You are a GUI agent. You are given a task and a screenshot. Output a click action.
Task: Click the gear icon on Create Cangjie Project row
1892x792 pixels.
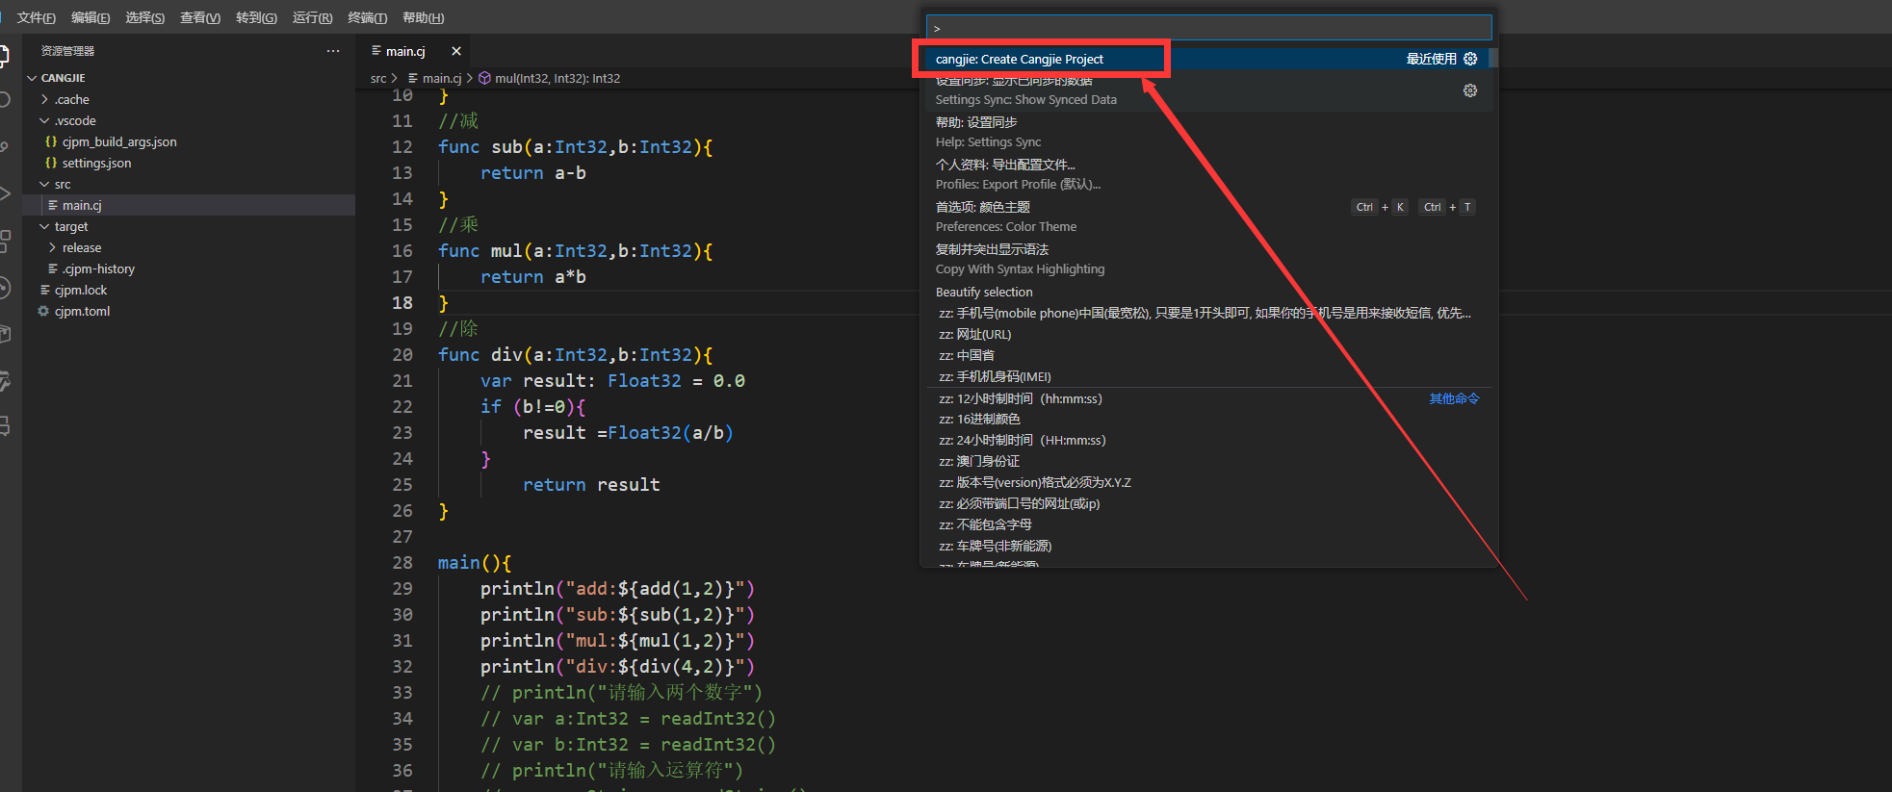coord(1470,59)
